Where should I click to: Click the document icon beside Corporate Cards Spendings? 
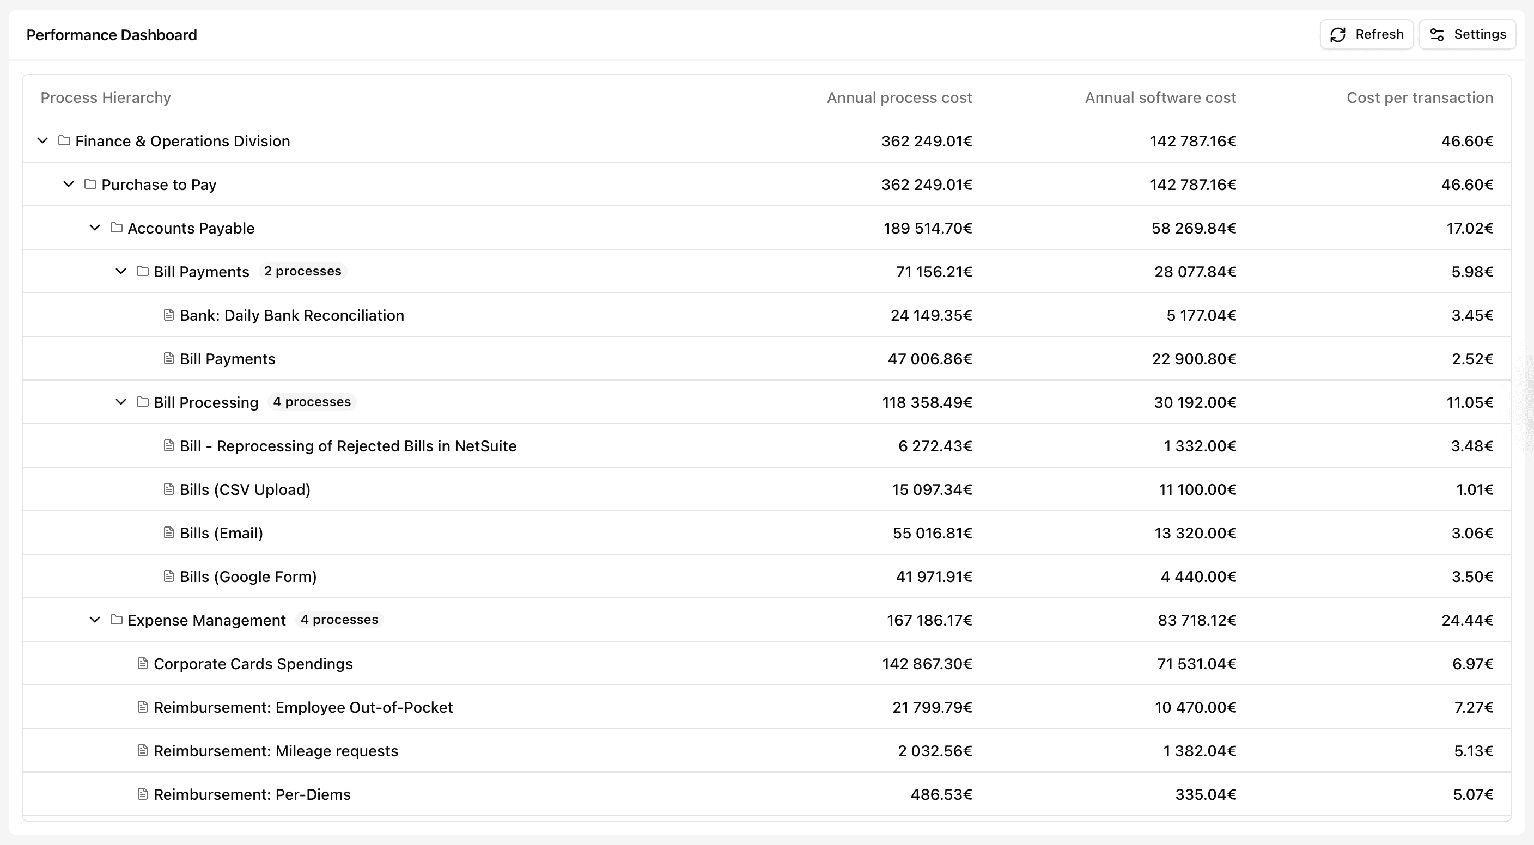click(x=142, y=664)
